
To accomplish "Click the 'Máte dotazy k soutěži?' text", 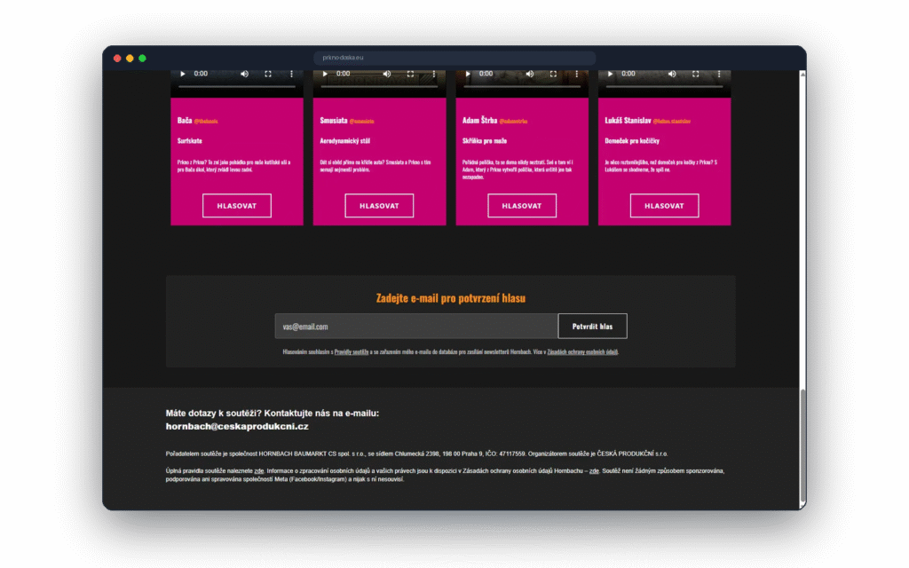I will tap(213, 414).
